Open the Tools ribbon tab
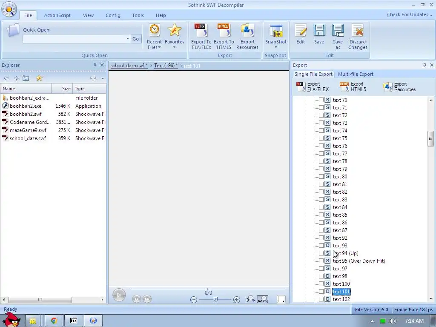This screenshot has width=436, height=327. 138,15
